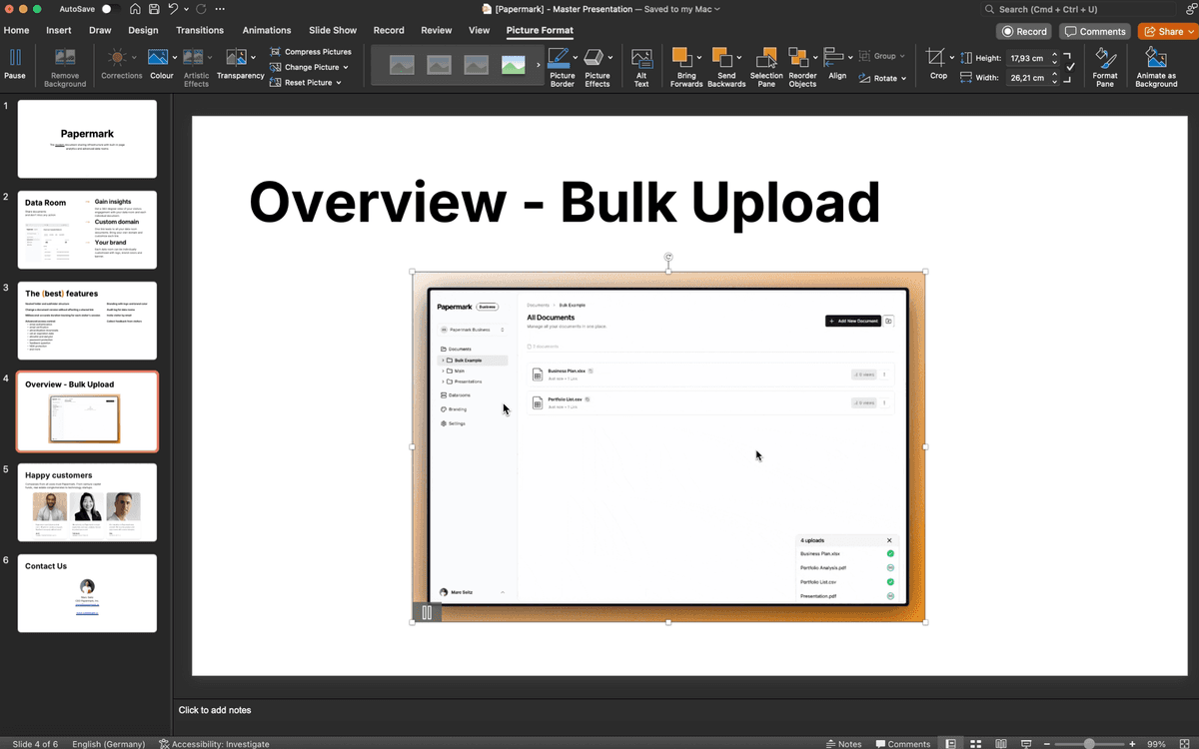Select the Happy customers slide thumbnail
This screenshot has width=1199, height=749.
coord(87,502)
